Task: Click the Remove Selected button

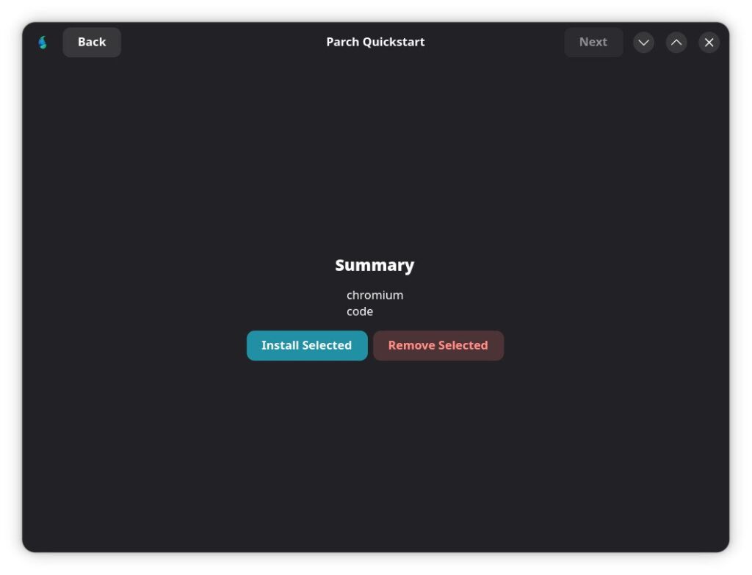Action: (438, 345)
